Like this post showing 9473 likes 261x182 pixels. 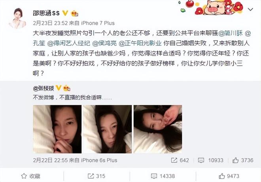229,176
